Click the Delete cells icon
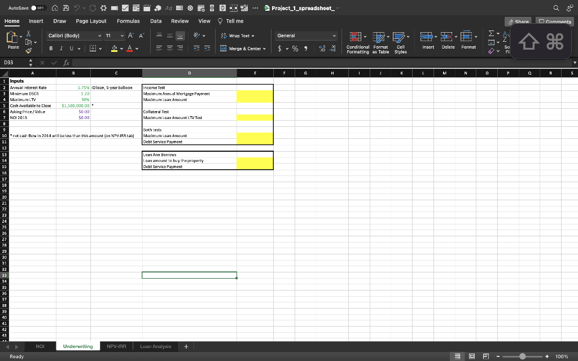The image size is (578, 361). click(x=446, y=37)
